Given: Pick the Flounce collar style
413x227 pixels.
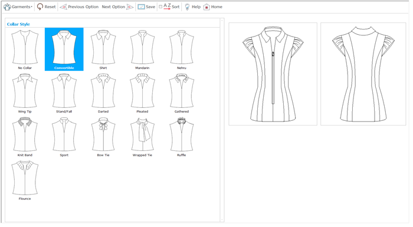Looking at the screenshot, I should point(25,180).
